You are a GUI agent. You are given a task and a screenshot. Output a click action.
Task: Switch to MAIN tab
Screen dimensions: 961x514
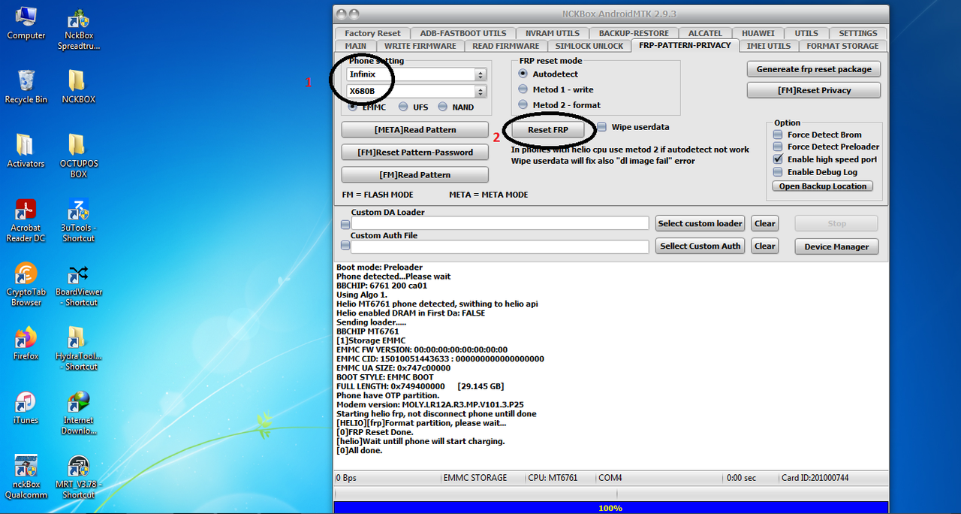click(x=356, y=46)
